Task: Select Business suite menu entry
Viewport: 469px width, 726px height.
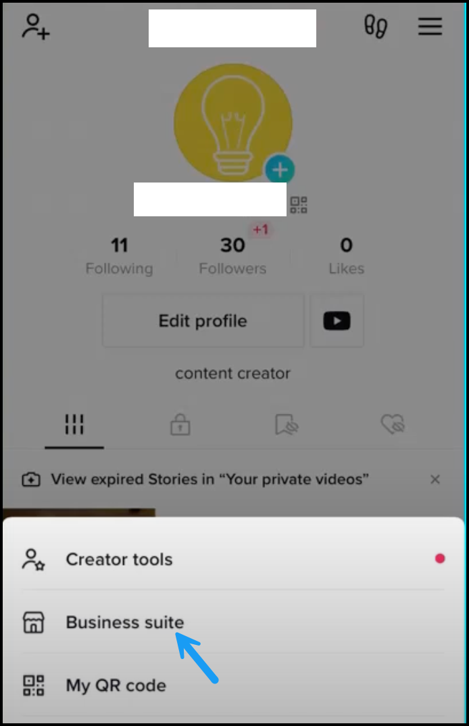Action: (233, 623)
